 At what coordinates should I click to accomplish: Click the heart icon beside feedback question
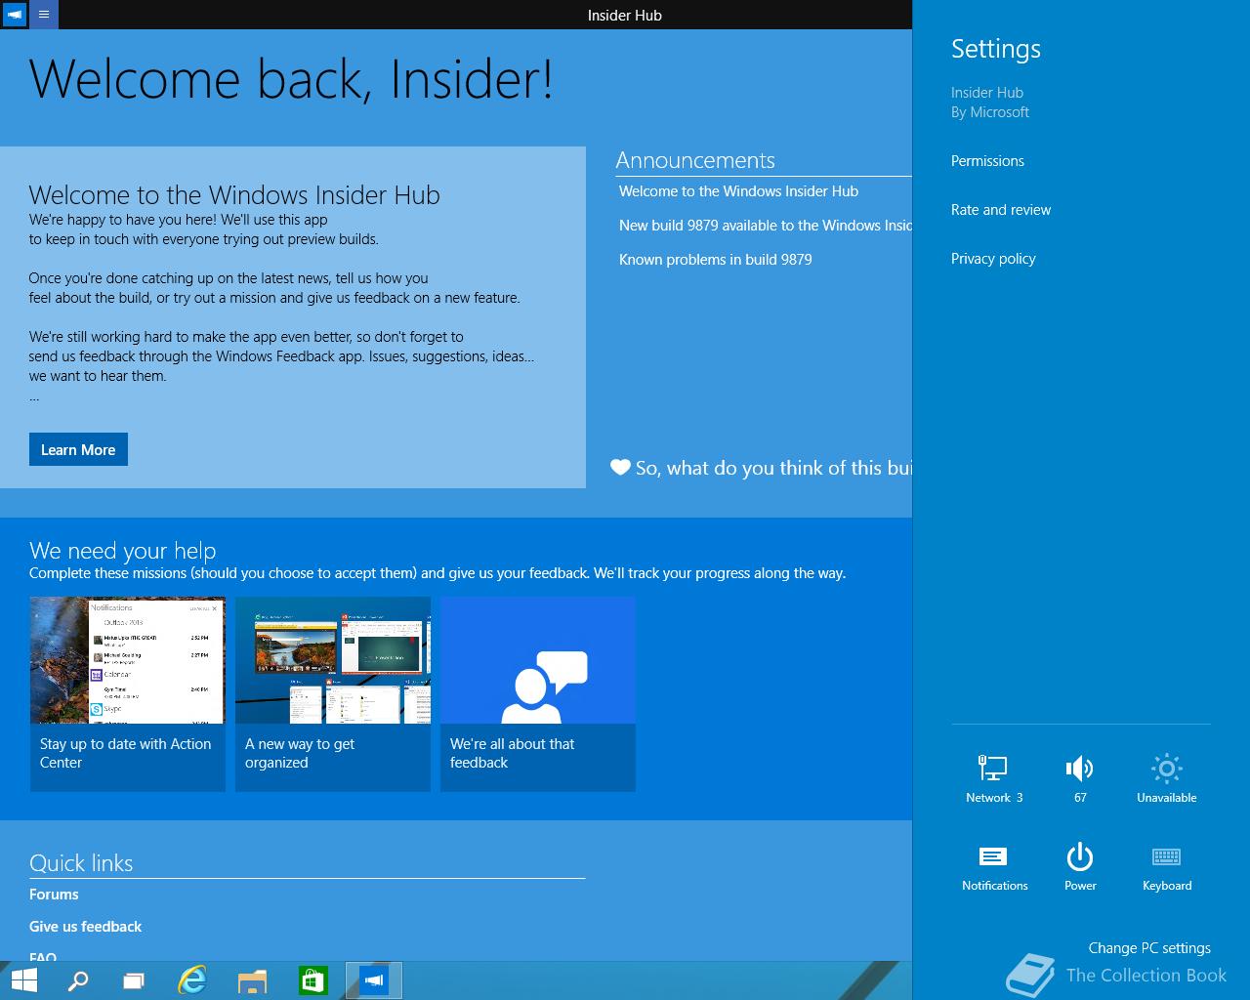click(620, 467)
